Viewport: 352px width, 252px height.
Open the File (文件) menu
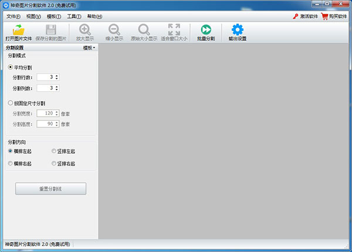click(x=13, y=16)
